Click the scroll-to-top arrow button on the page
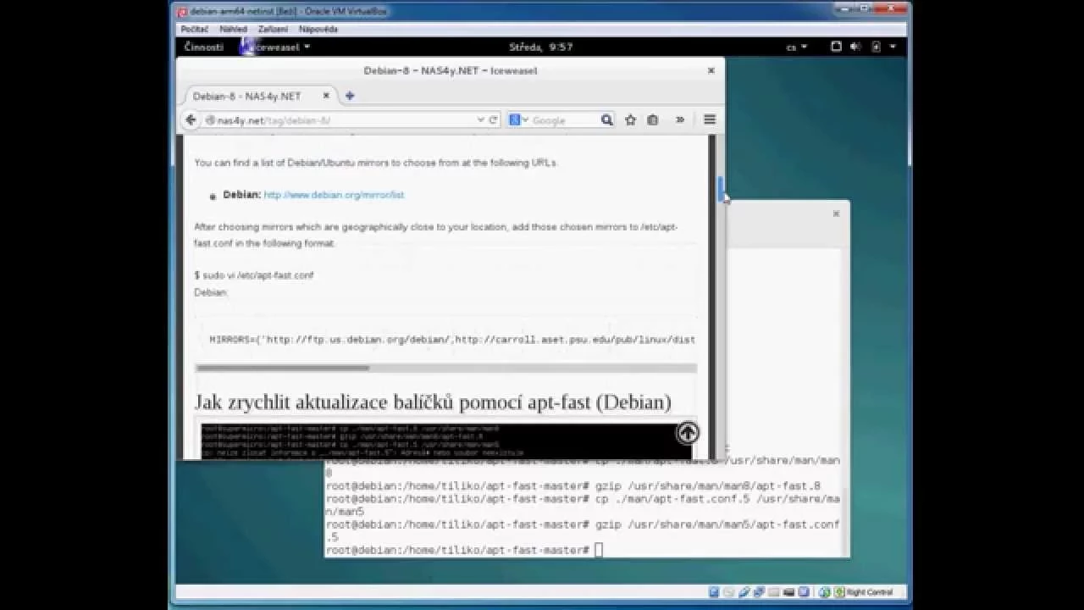The width and height of the screenshot is (1084, 610). (688, 433)
